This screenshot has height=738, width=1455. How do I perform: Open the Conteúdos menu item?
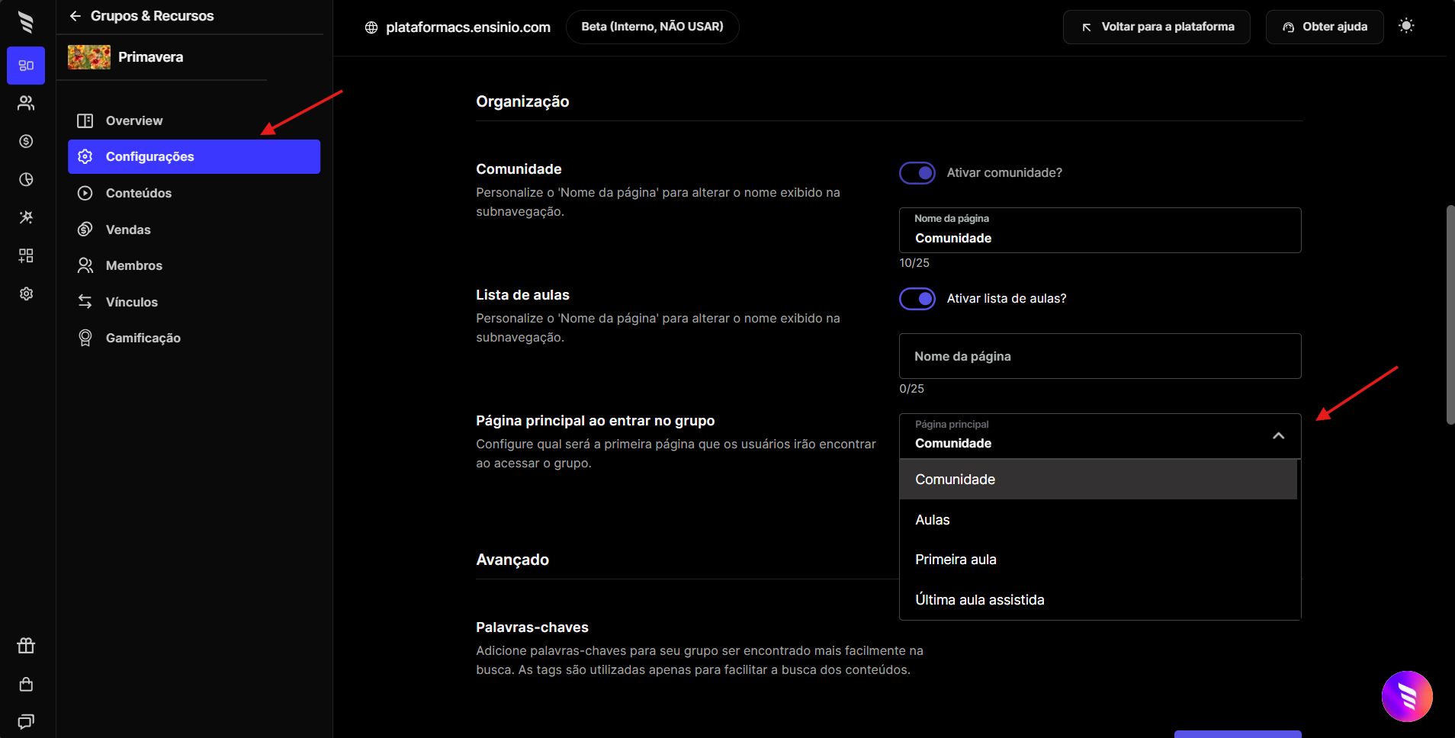(x=139, y=193)
